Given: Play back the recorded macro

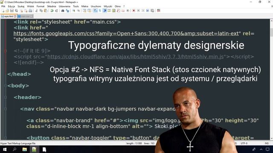Looking at the screenshot, I should point(143,11).
